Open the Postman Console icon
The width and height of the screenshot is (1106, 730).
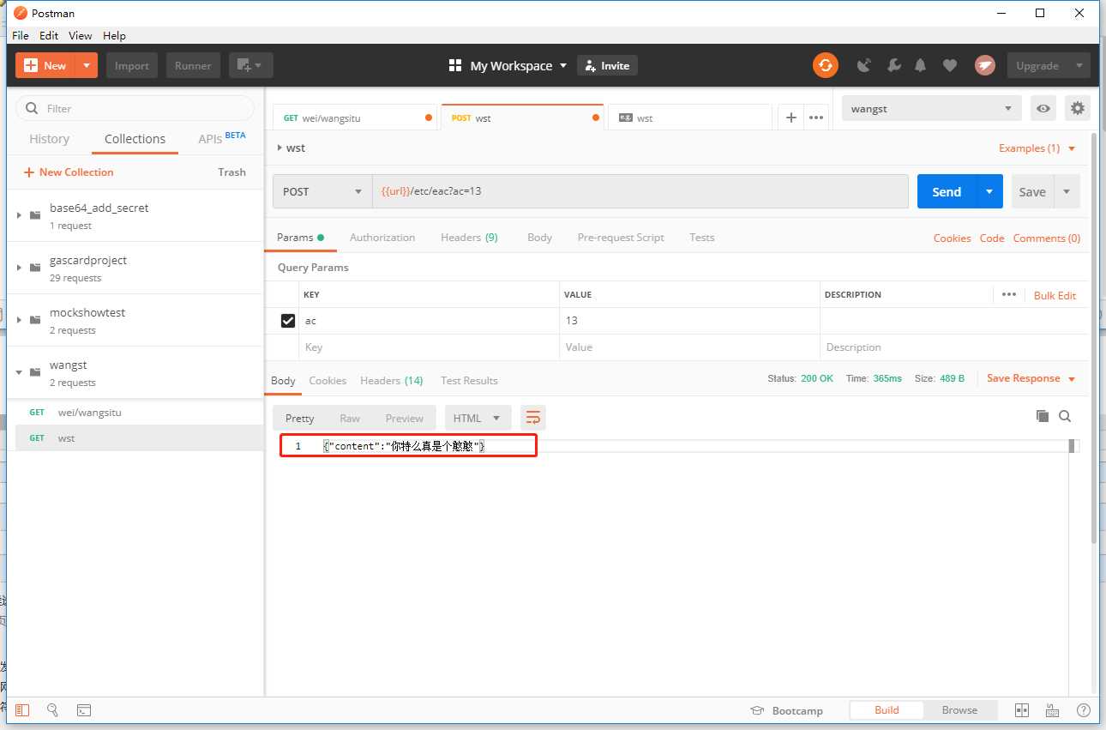[84, 710]
